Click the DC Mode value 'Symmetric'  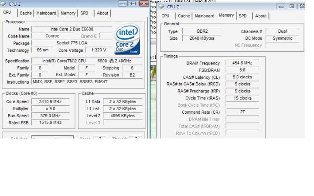(x=282, y=38)
